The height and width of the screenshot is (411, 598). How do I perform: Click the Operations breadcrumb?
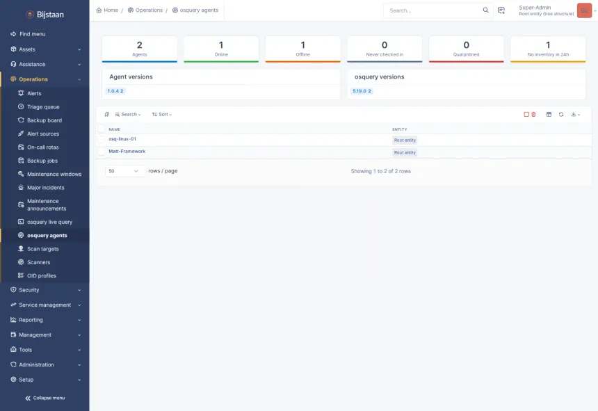click(145, 10)
